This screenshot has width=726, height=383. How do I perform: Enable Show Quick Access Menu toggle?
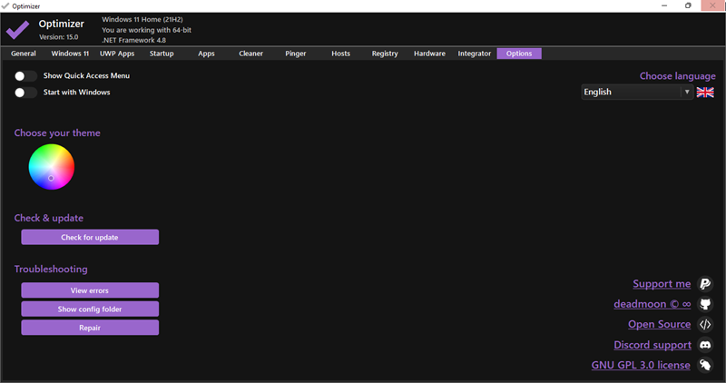point(25,76)
